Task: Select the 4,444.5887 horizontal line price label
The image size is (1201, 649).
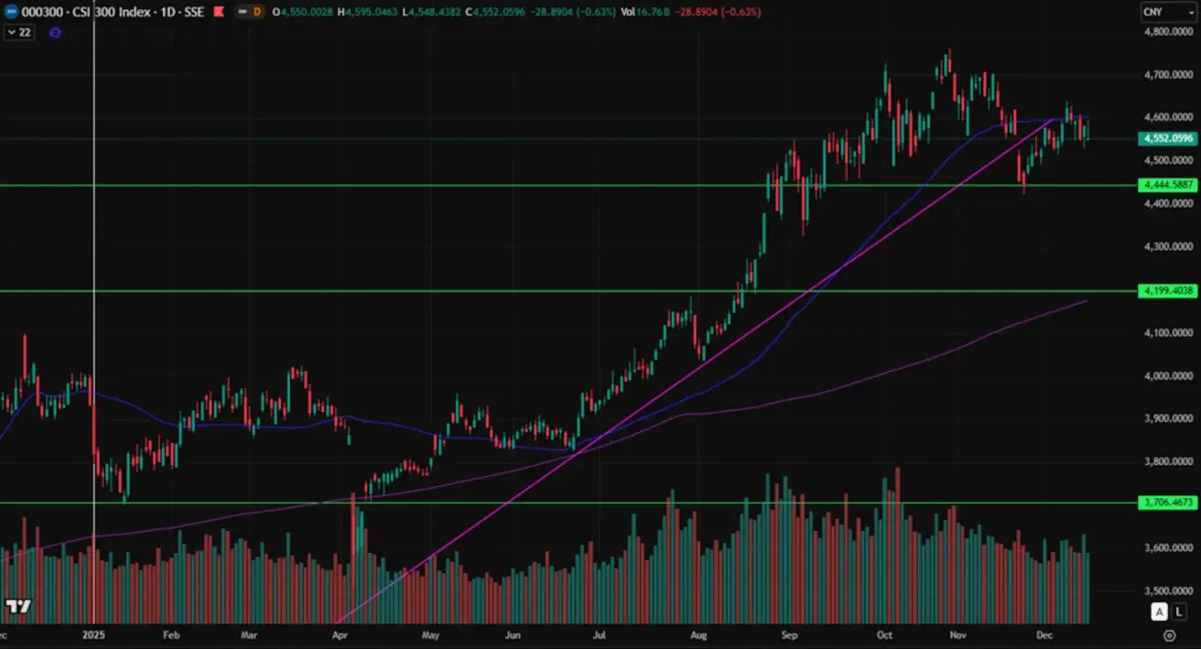Action: coord(1166,185)
